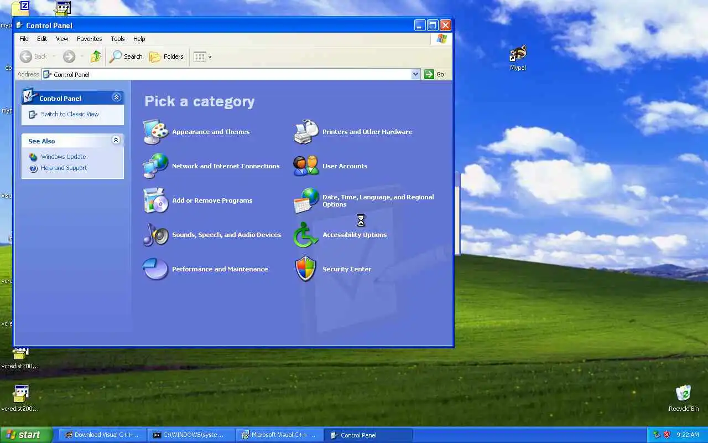Click the Control Panel title bar icon
The image size is (708, 443).
(19, 25)
